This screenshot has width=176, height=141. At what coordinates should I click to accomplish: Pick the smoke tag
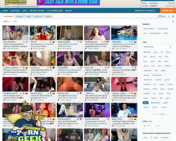(161, 93)
